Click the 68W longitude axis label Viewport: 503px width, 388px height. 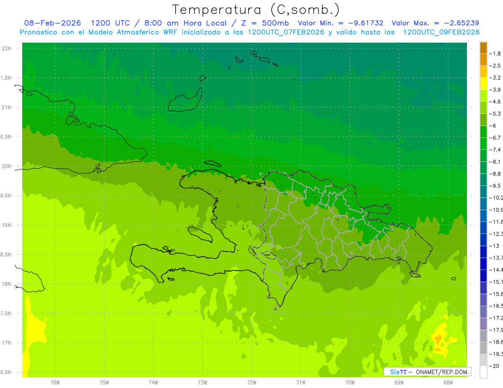click(x=448, y=382)
